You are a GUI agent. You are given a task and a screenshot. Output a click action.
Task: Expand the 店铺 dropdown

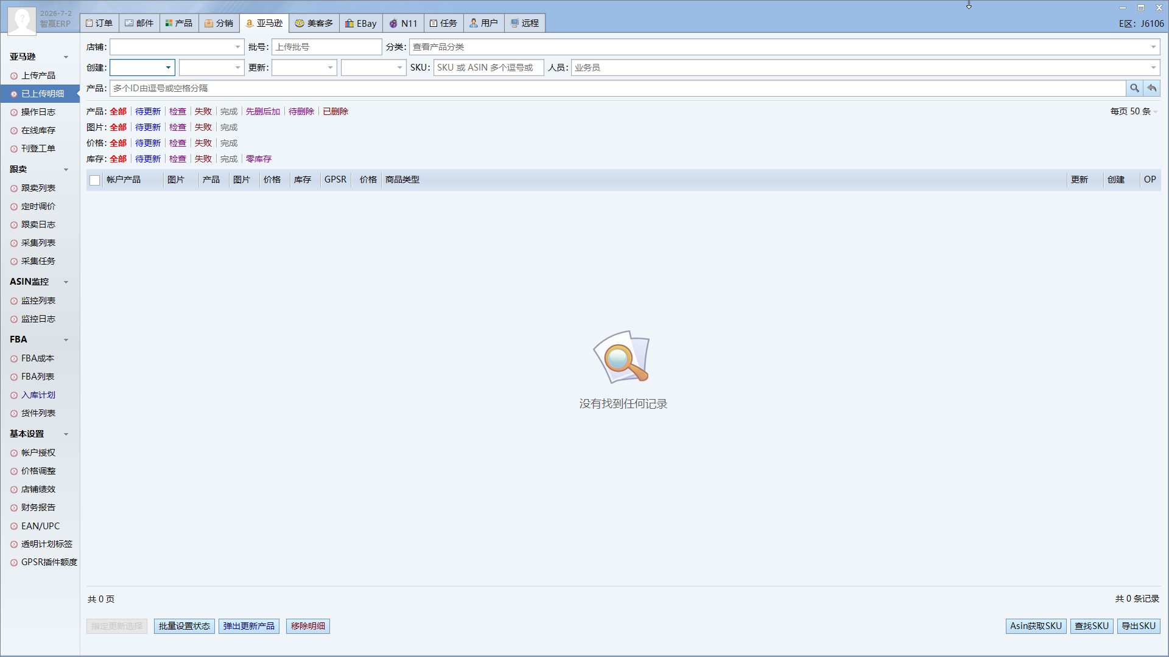tap(177, 47)
